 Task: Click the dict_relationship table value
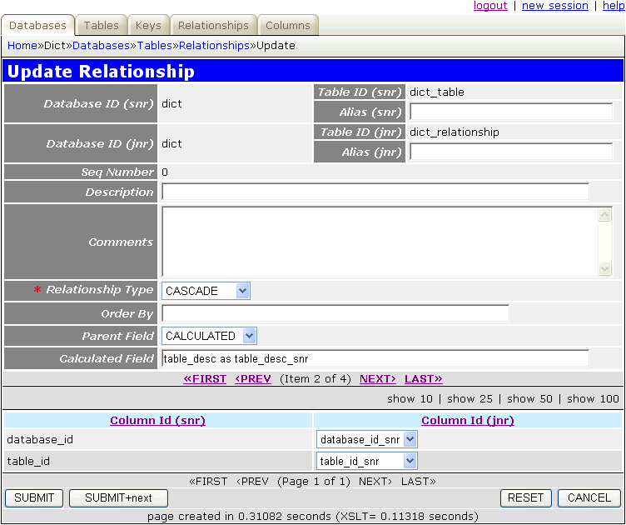[455, 132]
